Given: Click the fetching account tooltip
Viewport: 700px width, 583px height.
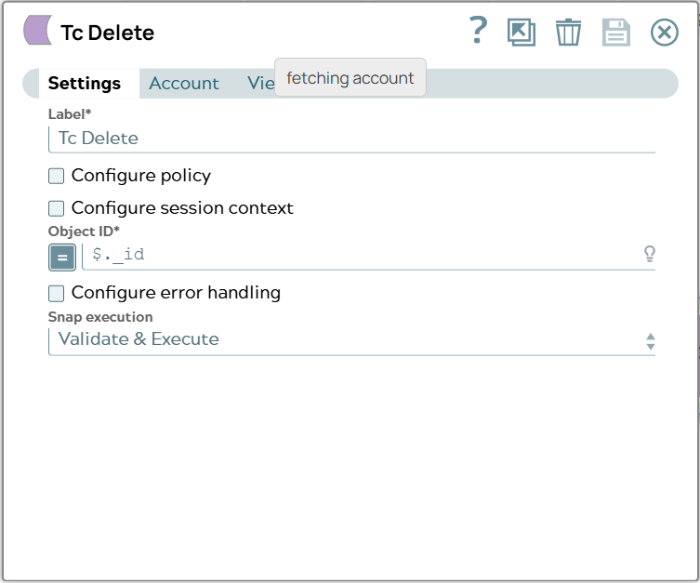Looking at the screenshot, I should (x=350, y=78).
